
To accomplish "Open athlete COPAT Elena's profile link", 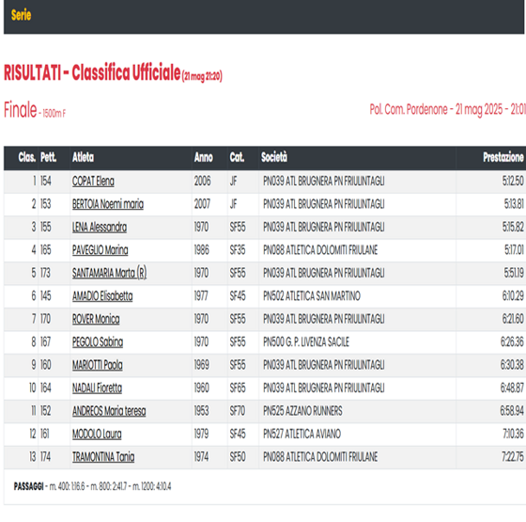I will coord(93,182).
